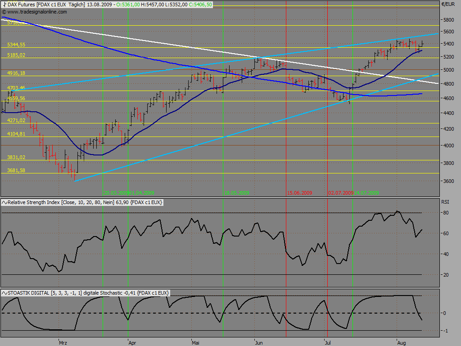Click the bar chart icon before DAX Futures
Image resolution: width=461 pixels, height=346 pixels.
4,5
